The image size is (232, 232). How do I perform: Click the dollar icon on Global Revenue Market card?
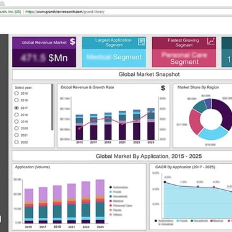pos(72,41)
